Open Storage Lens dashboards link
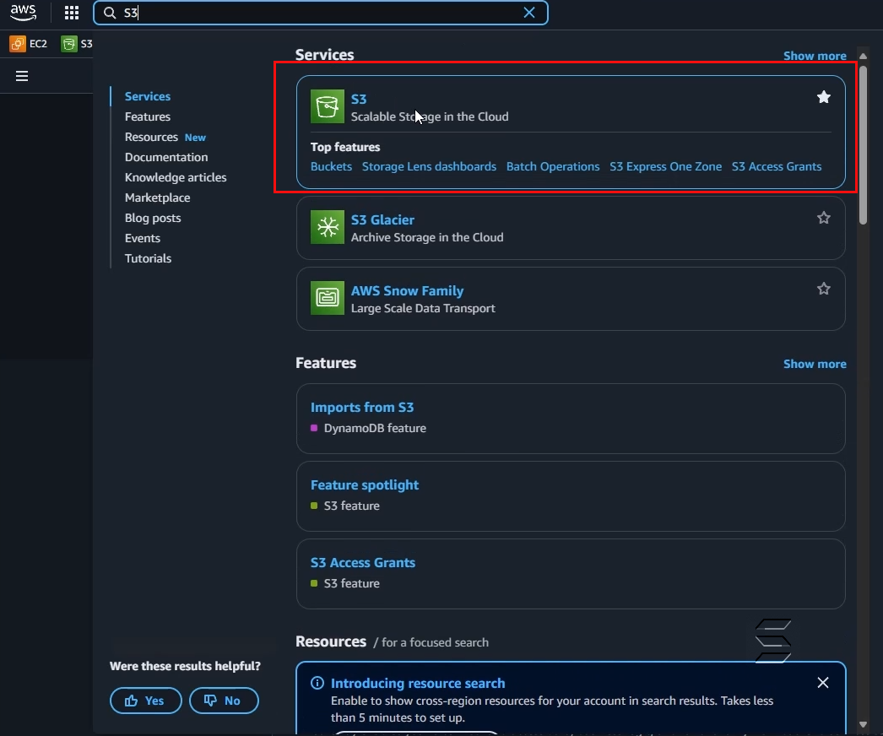The image size is (883, 736). [x=429, y=166]
